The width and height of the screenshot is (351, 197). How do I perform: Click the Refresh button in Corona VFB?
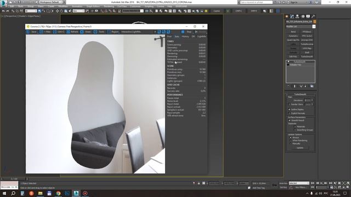(72, 32)
